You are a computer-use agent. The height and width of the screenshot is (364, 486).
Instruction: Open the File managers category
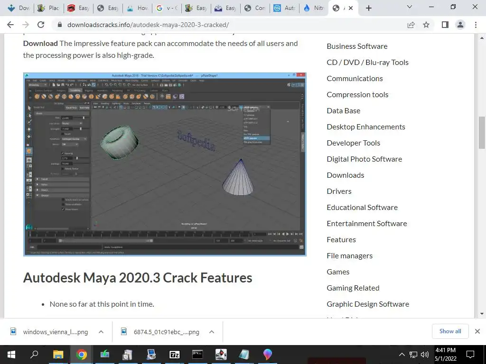point(350,255)
